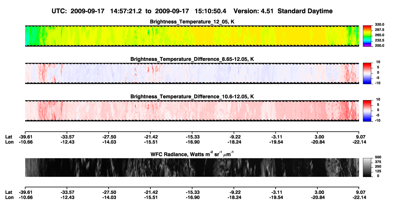Select the 10.6-12.05 temperature difference image strip
The image size is (399, 204).
pyautogui.click(x=192, y=111)
